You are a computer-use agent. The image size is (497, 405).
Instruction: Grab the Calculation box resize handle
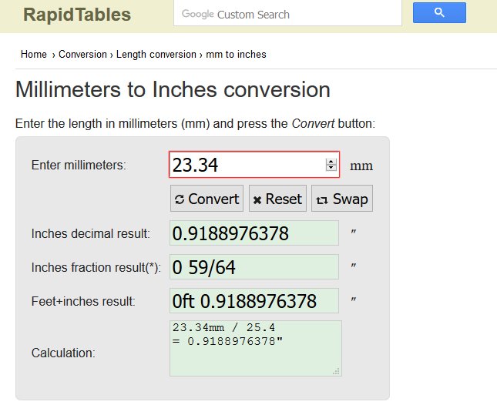(x=337, y=371)
